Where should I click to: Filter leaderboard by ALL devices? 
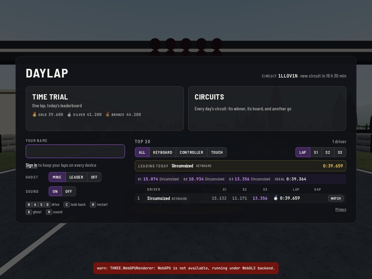(x=142, y=152)
